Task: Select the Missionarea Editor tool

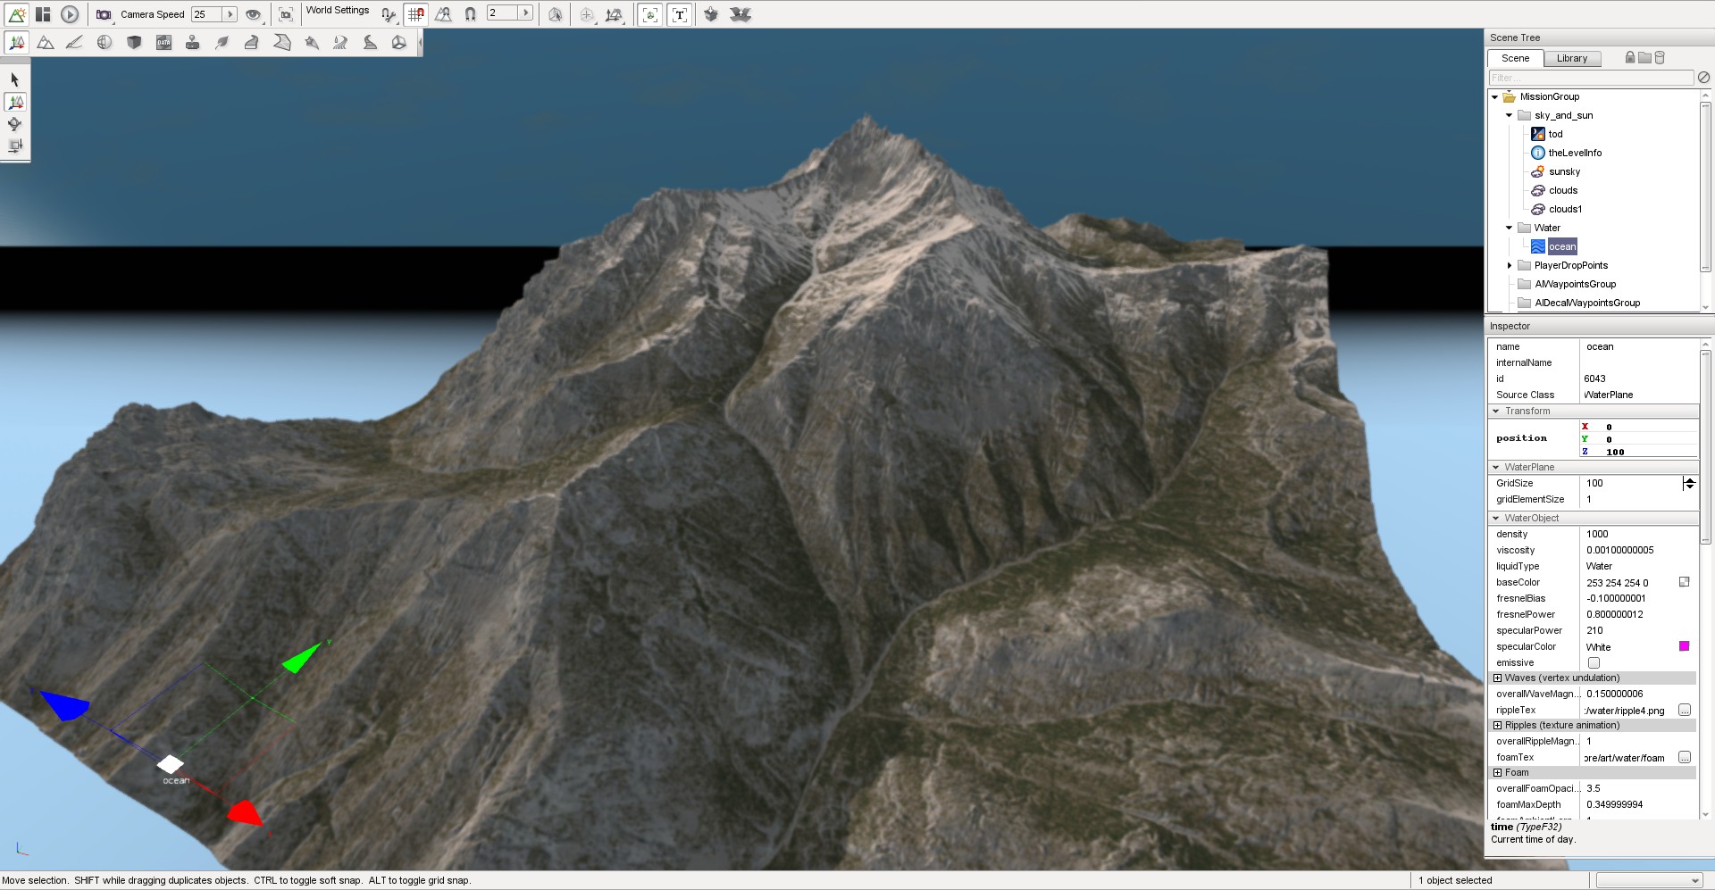Action: coord(281,42)
